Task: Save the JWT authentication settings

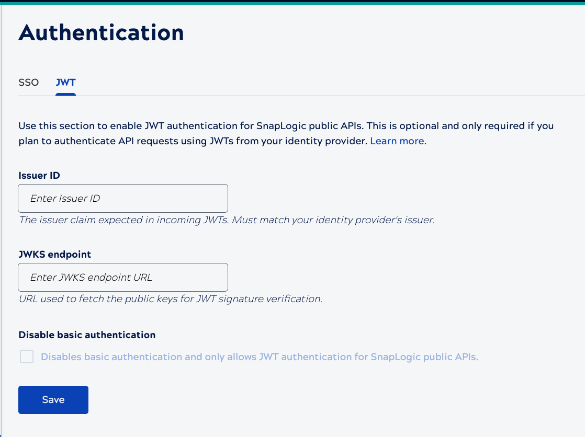Action: click(53, 399)
